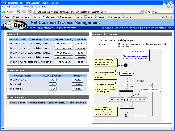This screenshot has width=175, height=131.
Task: Click the 'Holiday request' process name value in preview
Action: 127,40
